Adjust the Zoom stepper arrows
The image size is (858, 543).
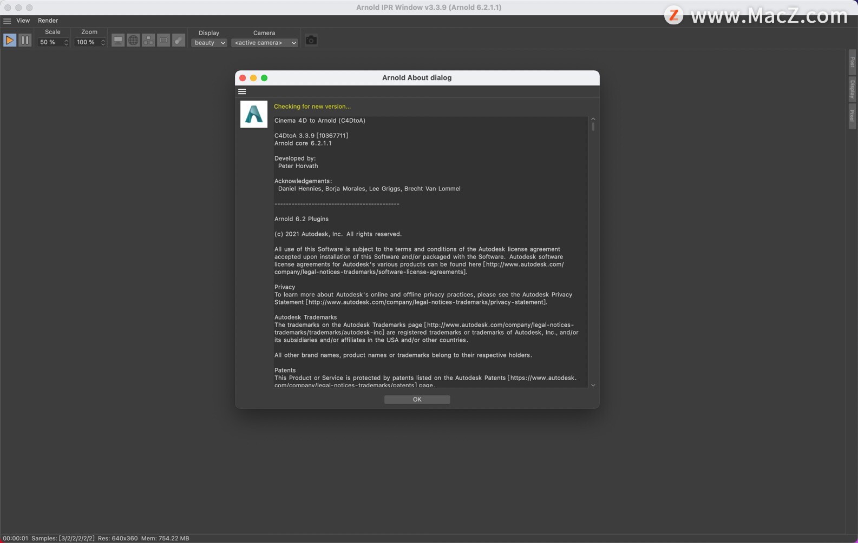(103, 42)
